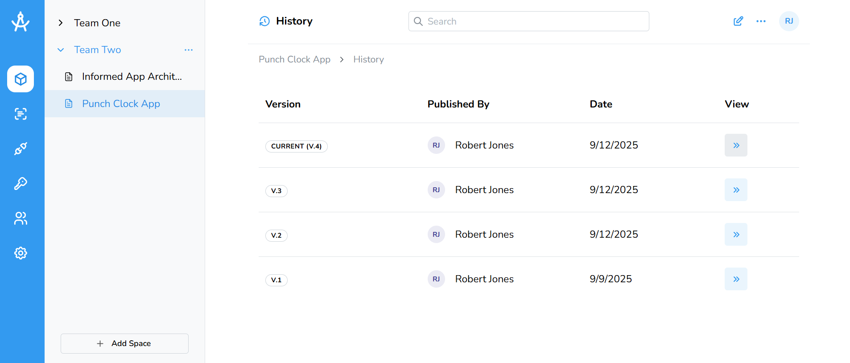This screenshot has width=850, height=363.
Task: Expand the Team One space
Action: (x=61, y=23)
